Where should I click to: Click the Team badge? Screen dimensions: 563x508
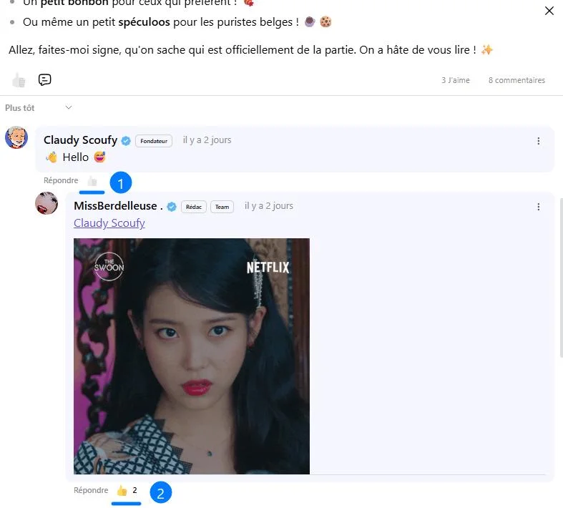coord(222,207)
